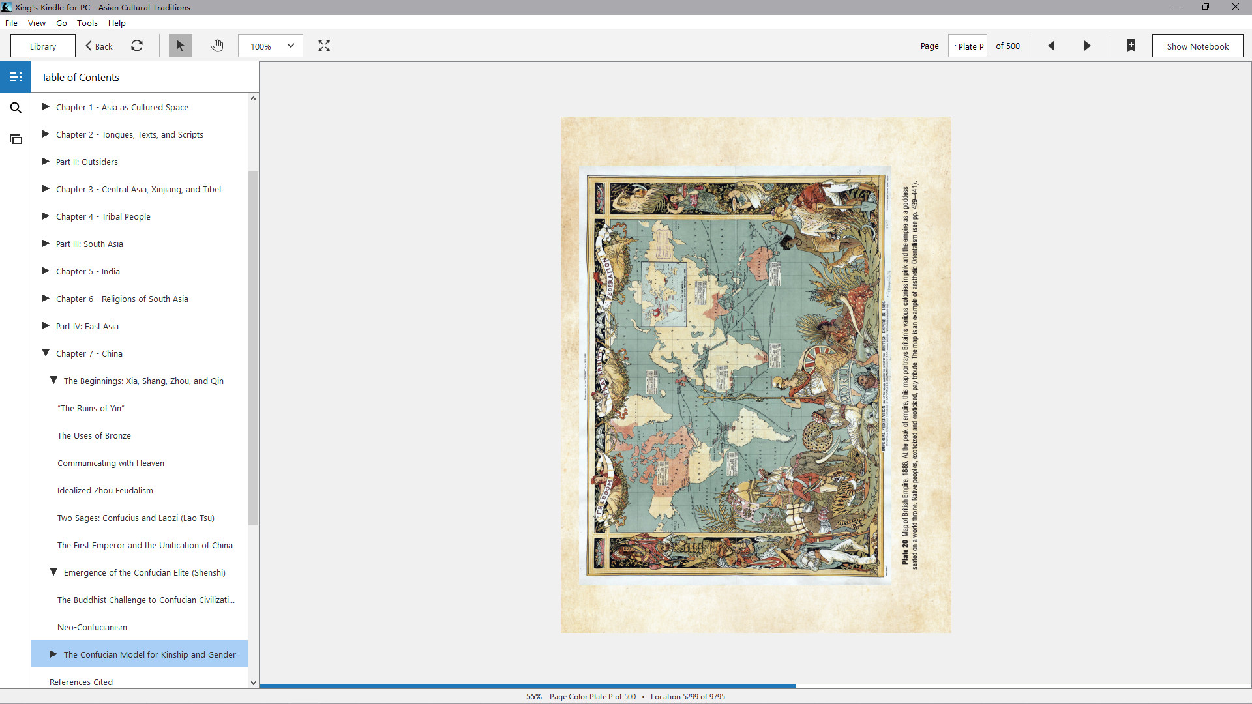
Task: Click Show Notebook
Action: (1198, 46)
